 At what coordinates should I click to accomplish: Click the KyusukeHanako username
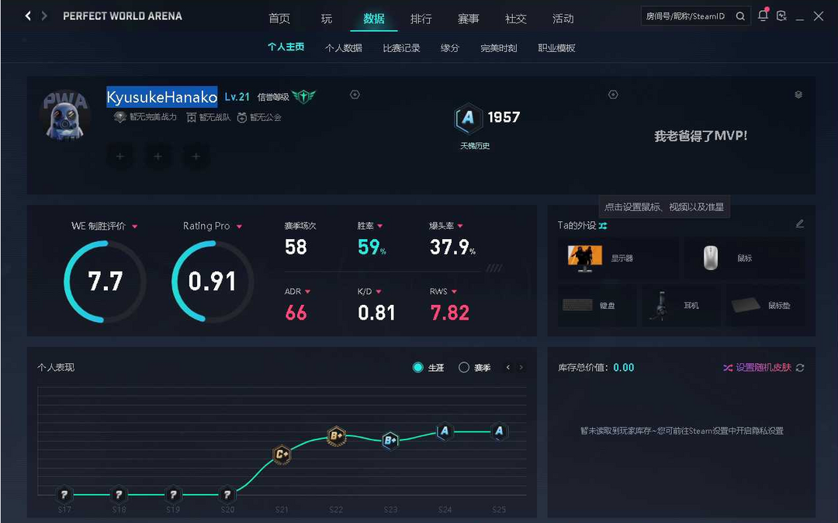162,97
